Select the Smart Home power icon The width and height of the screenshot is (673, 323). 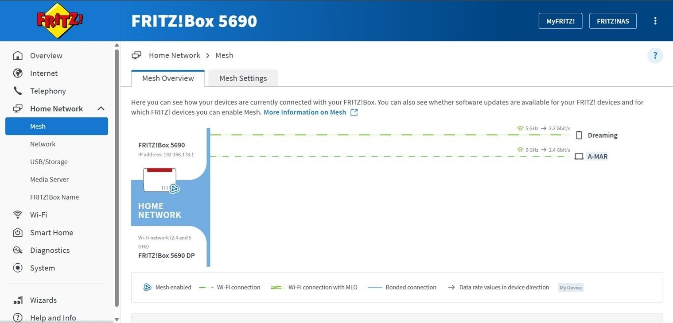point(18,233)
